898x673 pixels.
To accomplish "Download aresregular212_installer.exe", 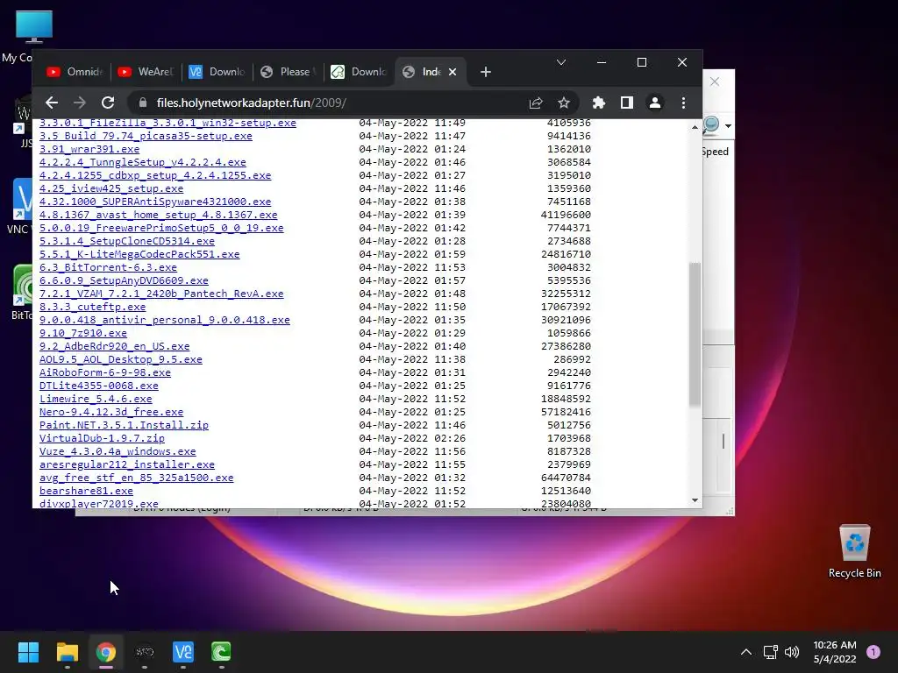I will coord(127,465).
